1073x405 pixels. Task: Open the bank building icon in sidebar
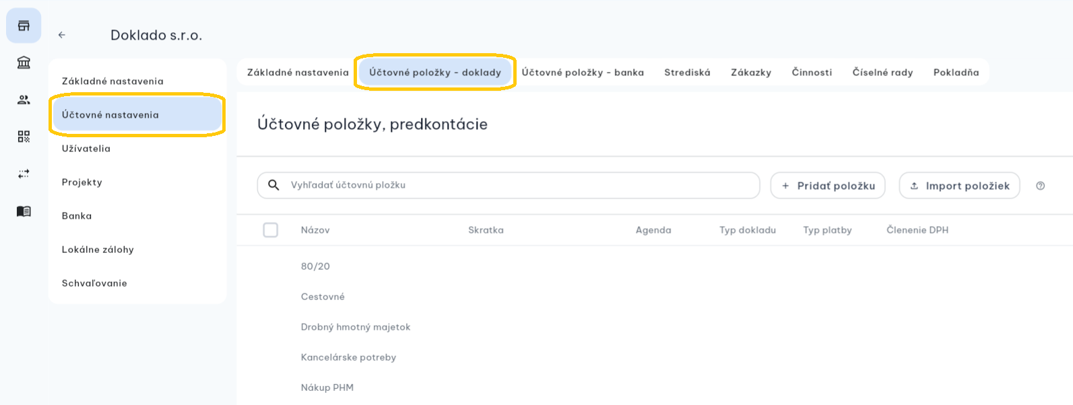pos(24,63)
